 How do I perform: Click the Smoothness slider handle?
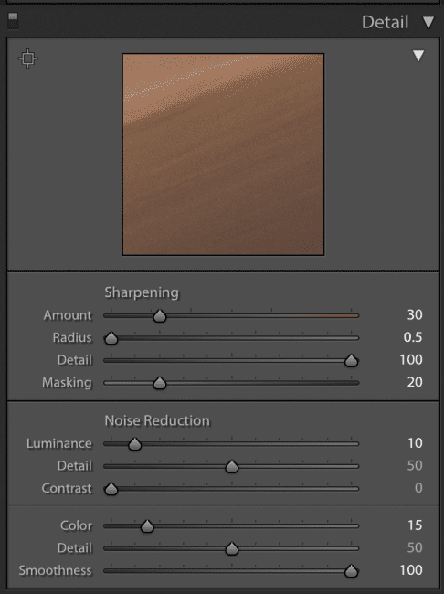(351, 571)
